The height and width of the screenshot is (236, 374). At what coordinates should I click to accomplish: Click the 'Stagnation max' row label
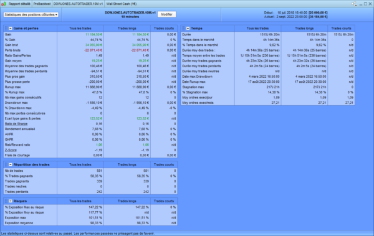point(193,87)
